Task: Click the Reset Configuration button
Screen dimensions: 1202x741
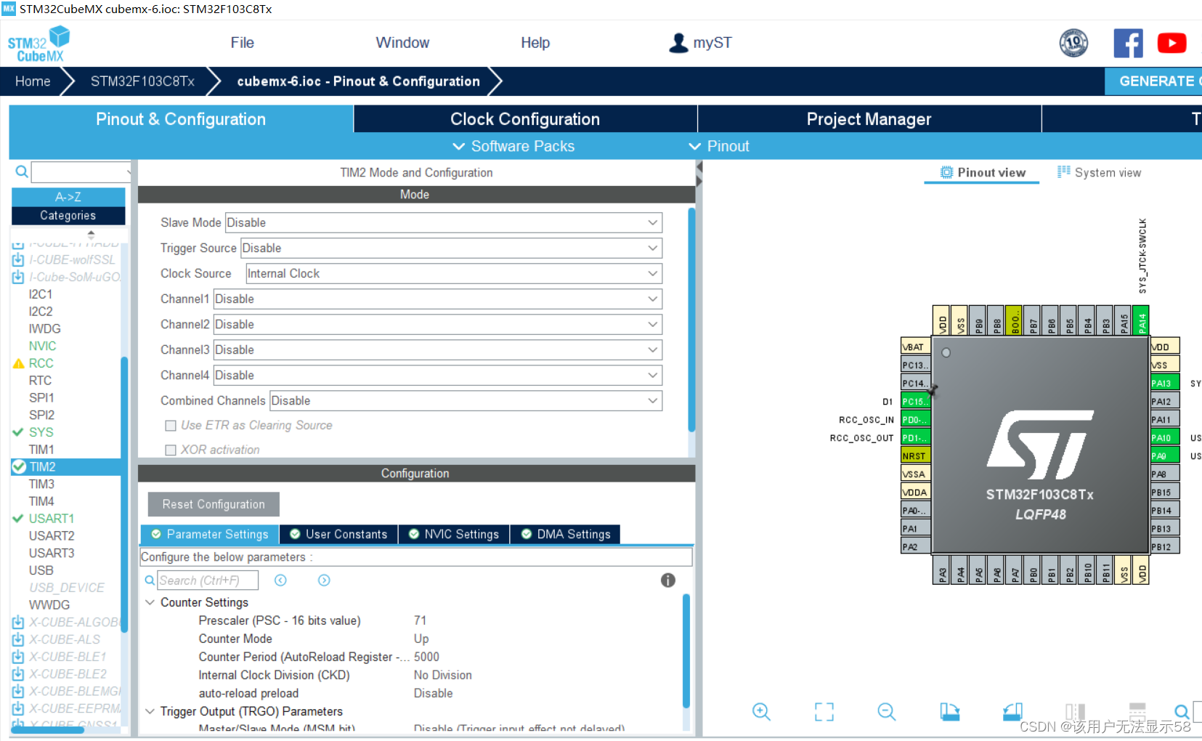Action: pos(214,504)
